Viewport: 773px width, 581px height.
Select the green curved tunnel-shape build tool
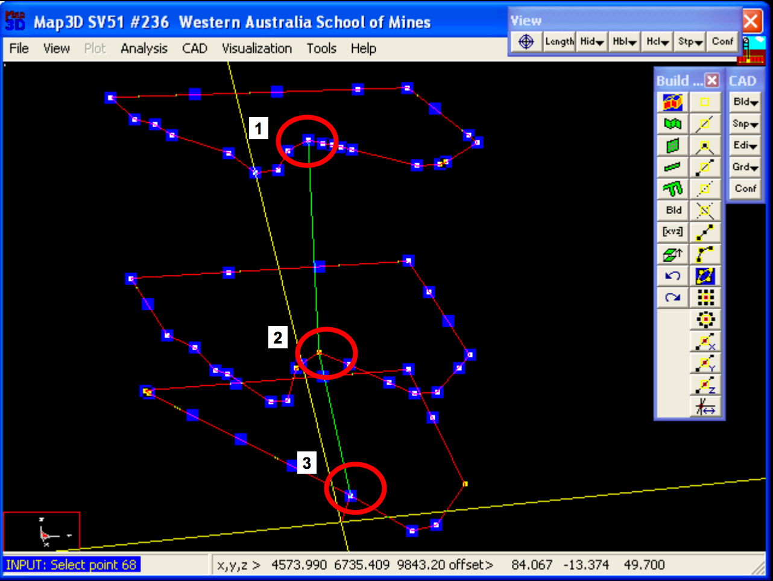(673, 189)
